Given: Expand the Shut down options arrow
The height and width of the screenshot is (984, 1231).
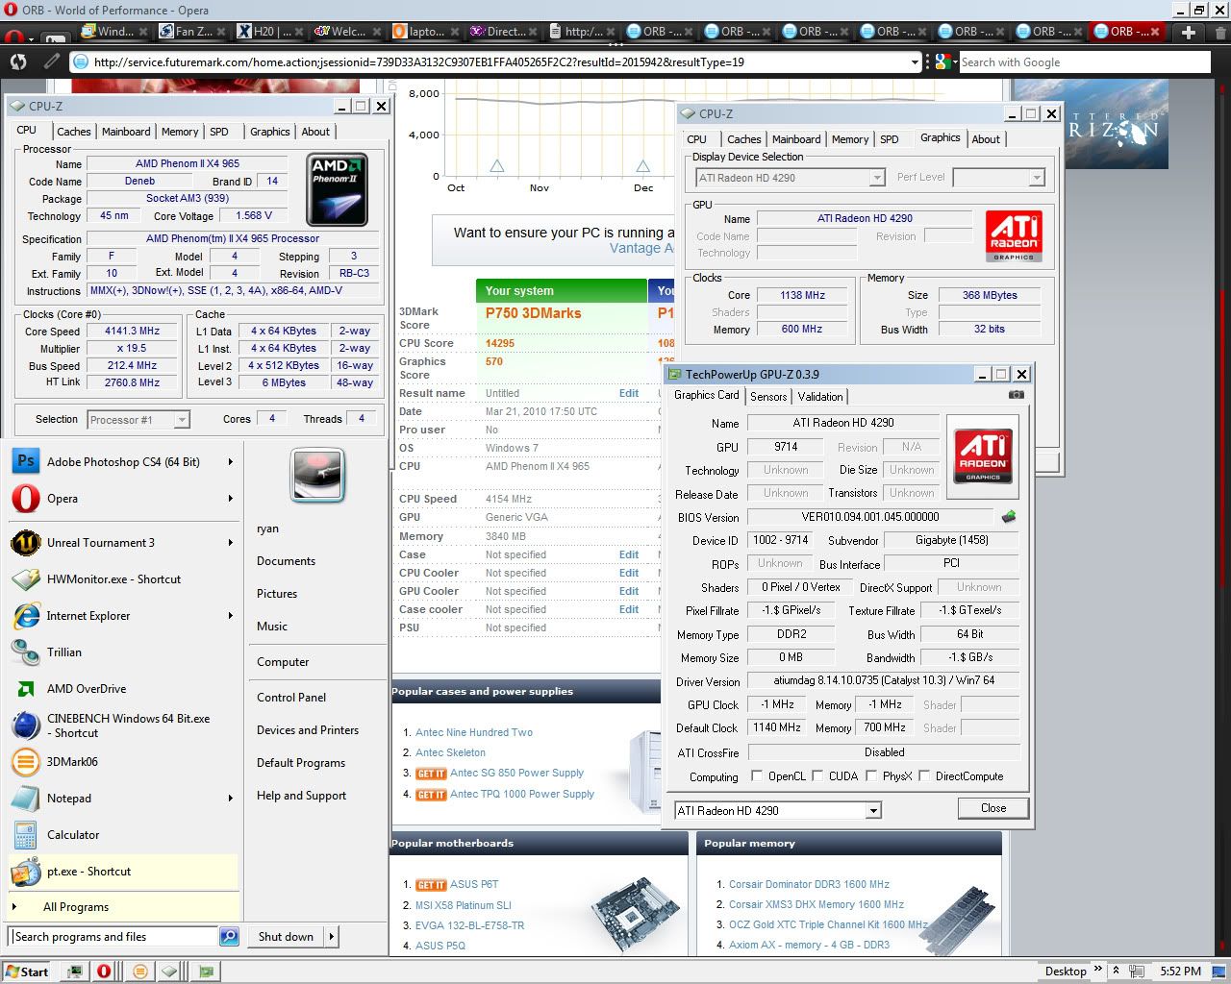Looking at the screenshot, I should [x=331, y=937].
